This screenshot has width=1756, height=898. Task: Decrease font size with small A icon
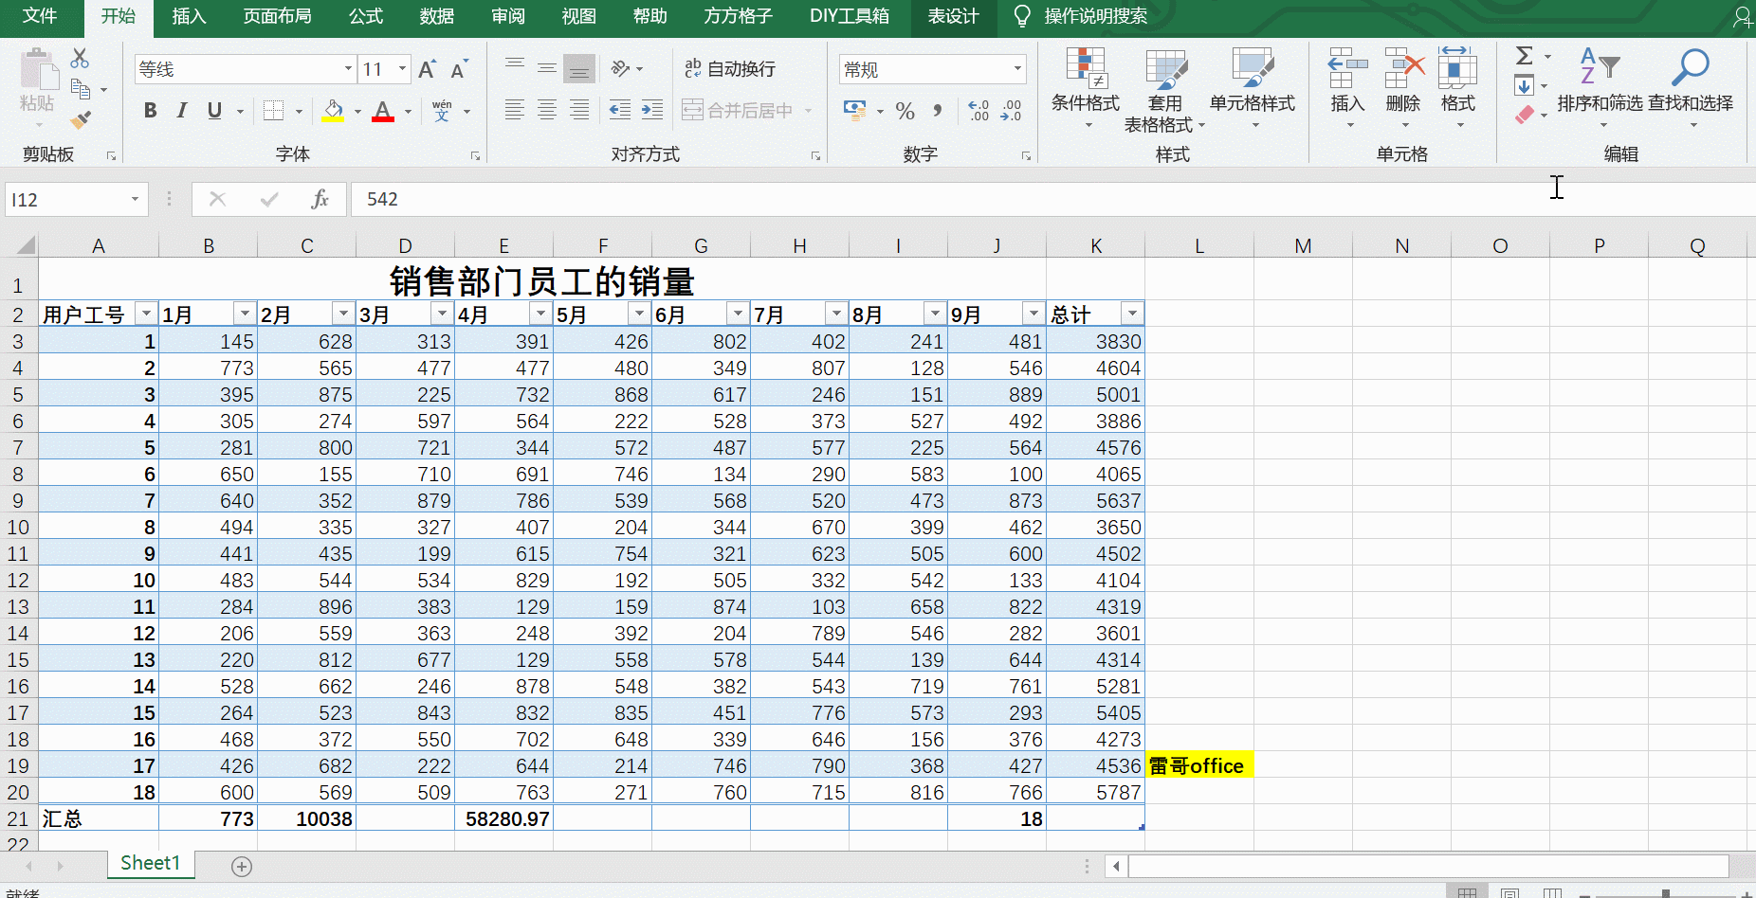(459, 69)
